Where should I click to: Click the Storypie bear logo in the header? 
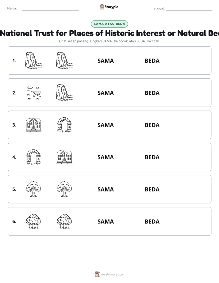pyautogui.click(x=102, y=7)
